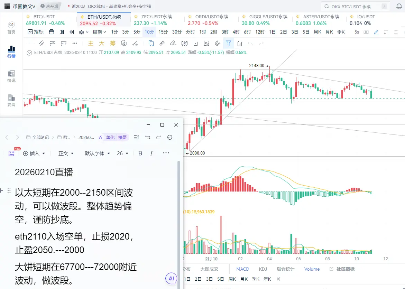Open the 默认字体 font dropdown
The width and height of the screenshot is (405, 289).
(x=98, y=153)
